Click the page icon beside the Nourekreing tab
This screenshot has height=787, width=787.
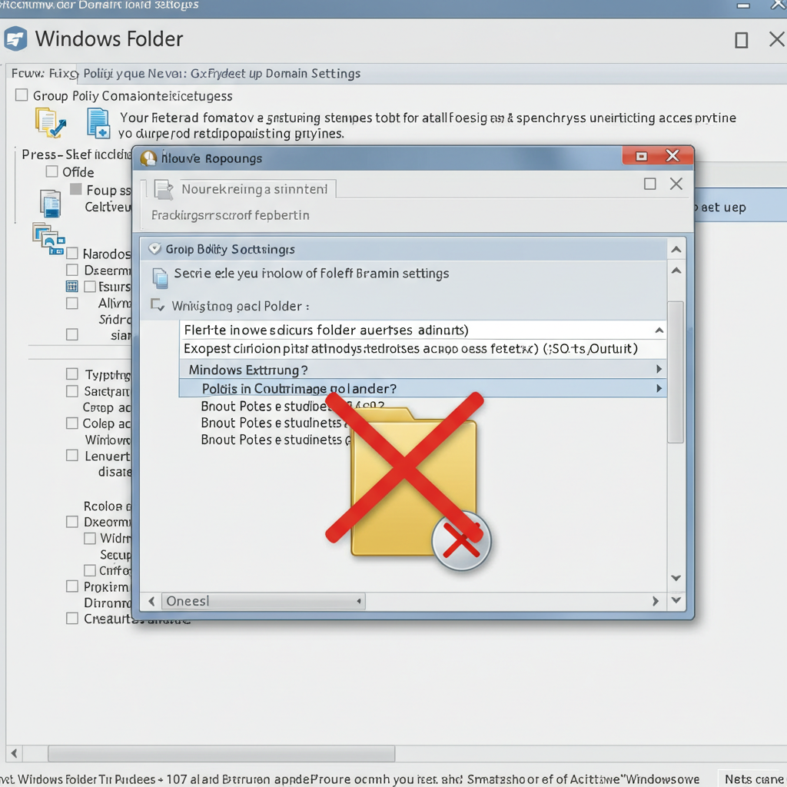click(x=163, y=190)
